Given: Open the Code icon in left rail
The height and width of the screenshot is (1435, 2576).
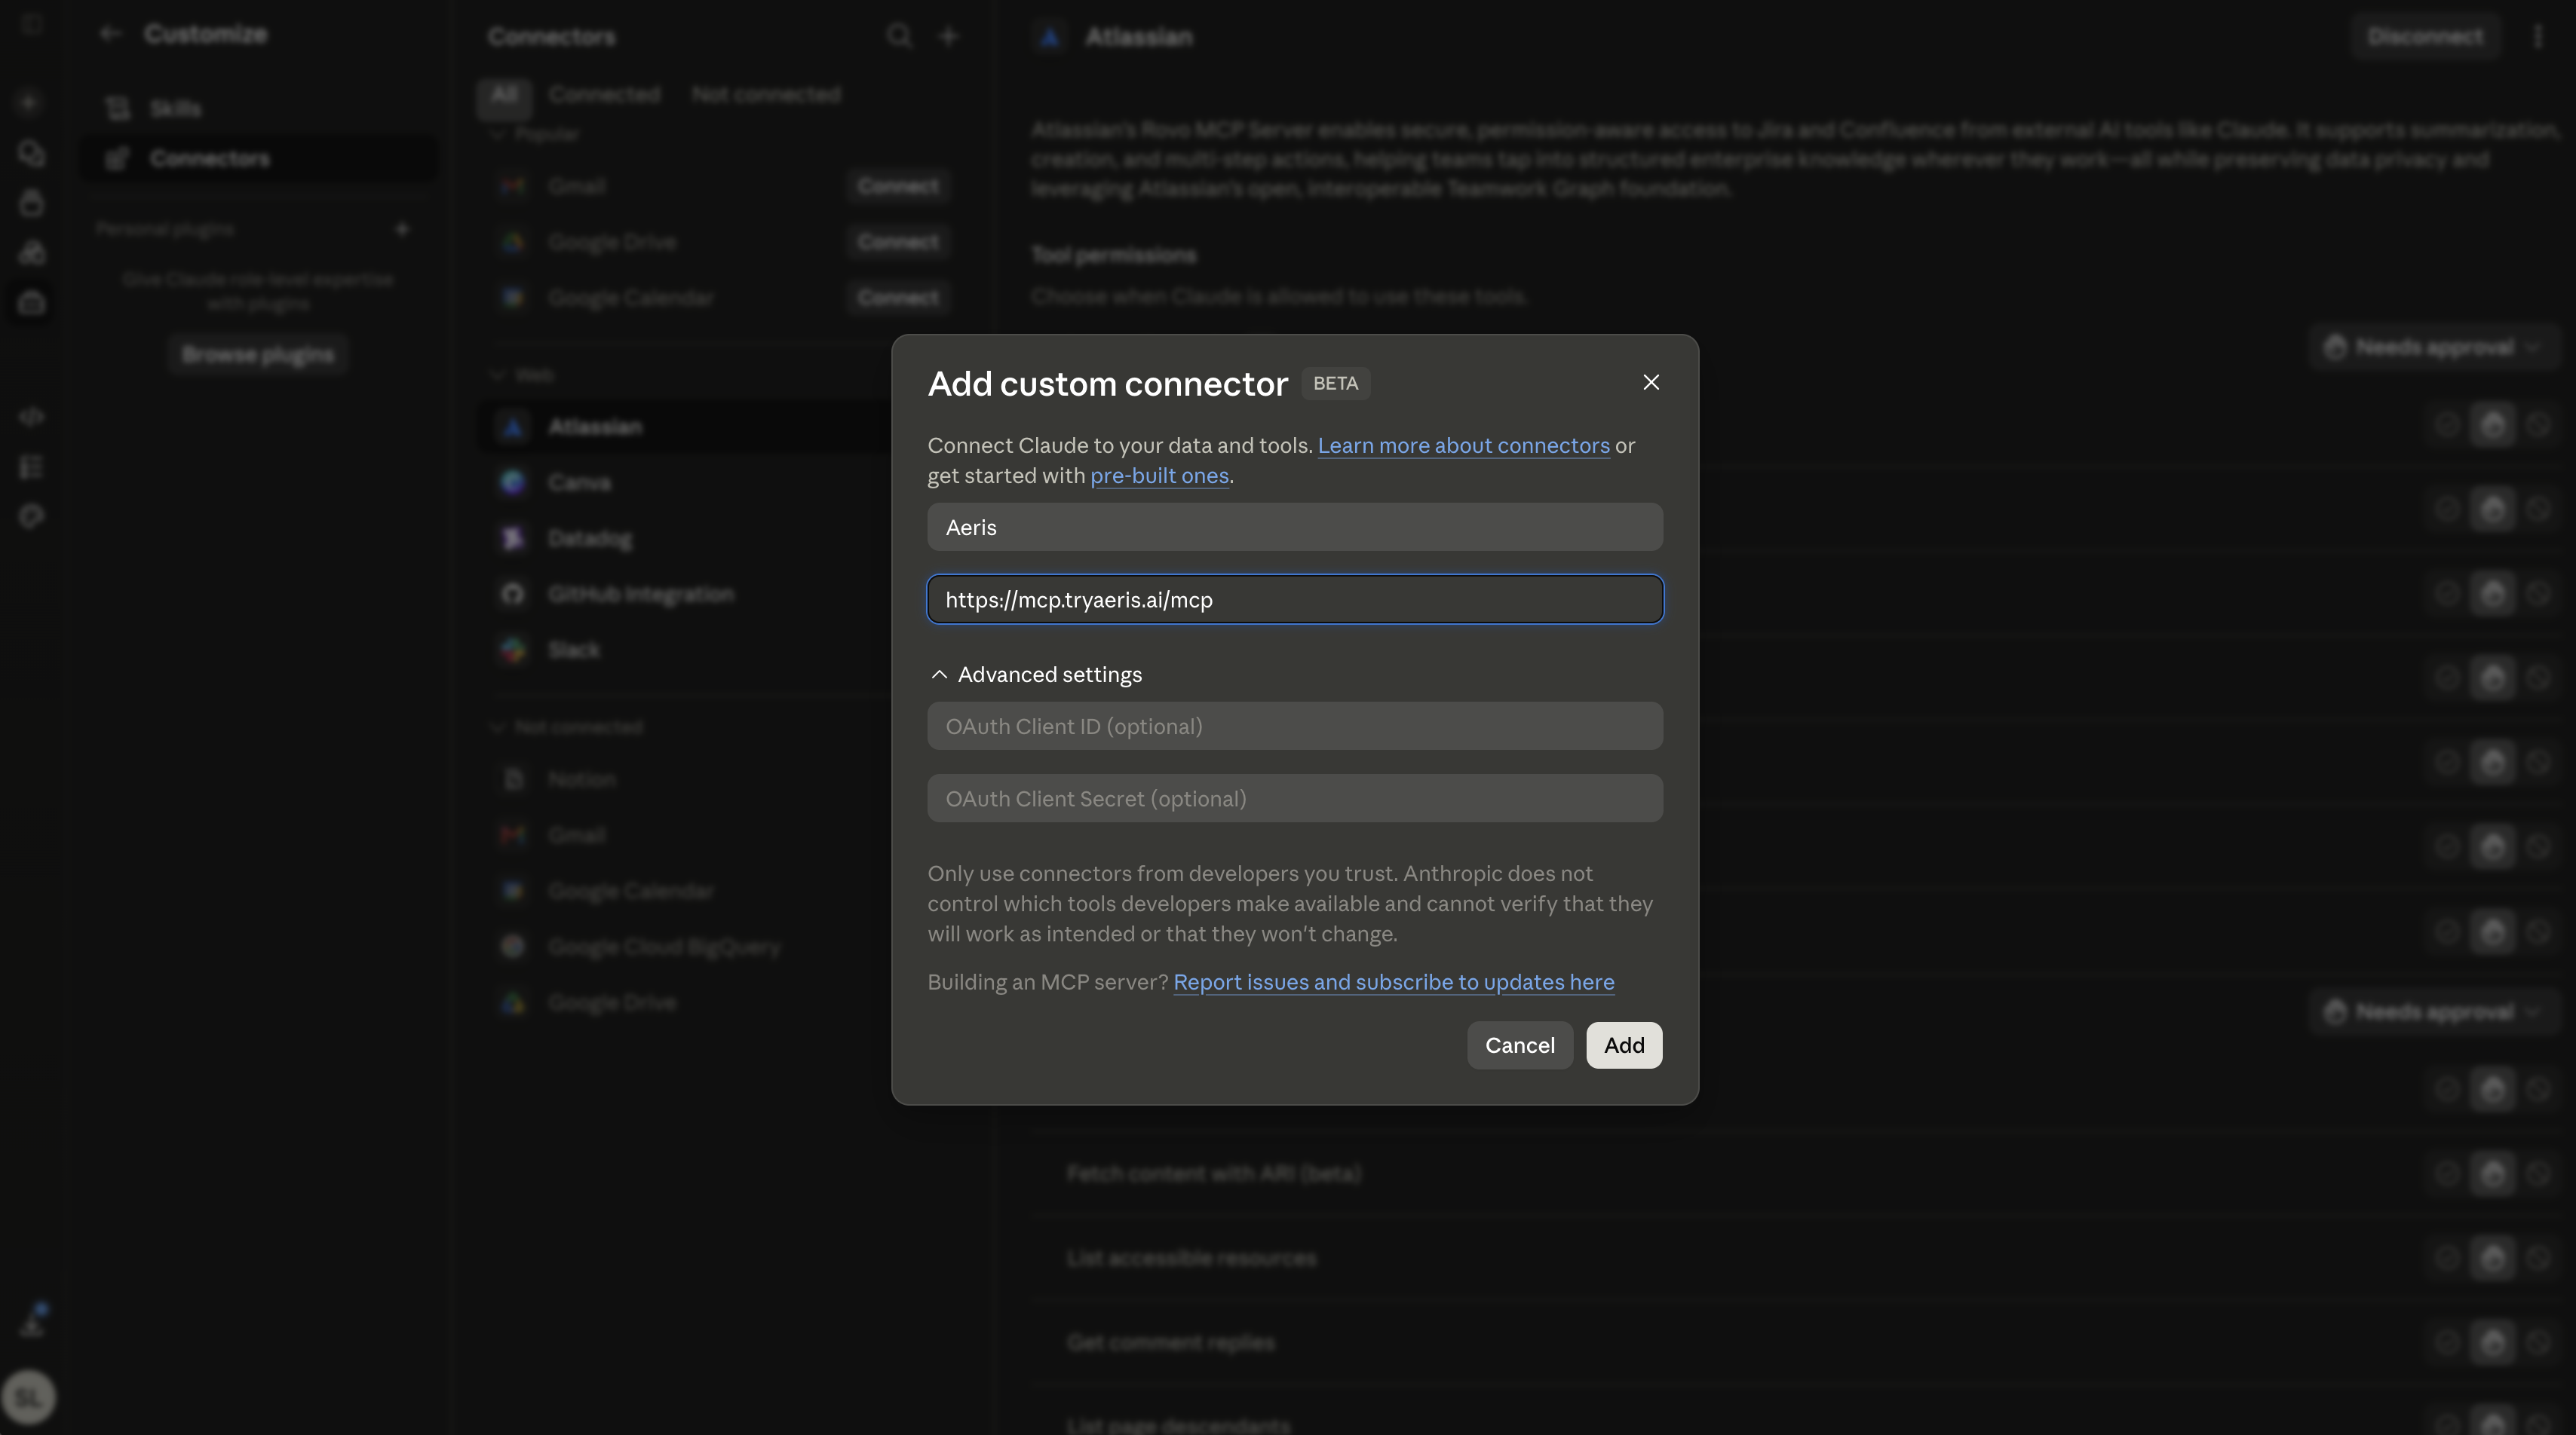Looking at the screenshot, I should (31, 417).
